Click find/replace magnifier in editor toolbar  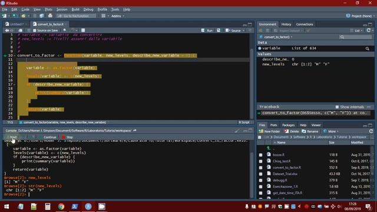click(65, 30)
